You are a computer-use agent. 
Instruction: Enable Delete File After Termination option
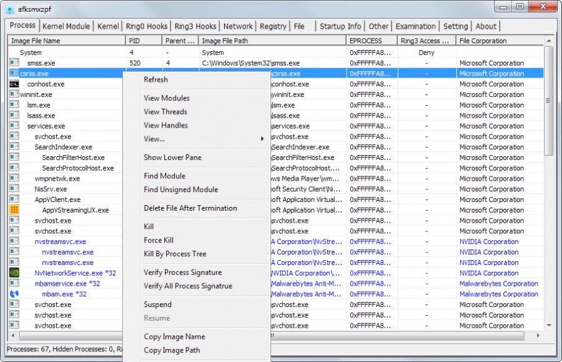187,208
